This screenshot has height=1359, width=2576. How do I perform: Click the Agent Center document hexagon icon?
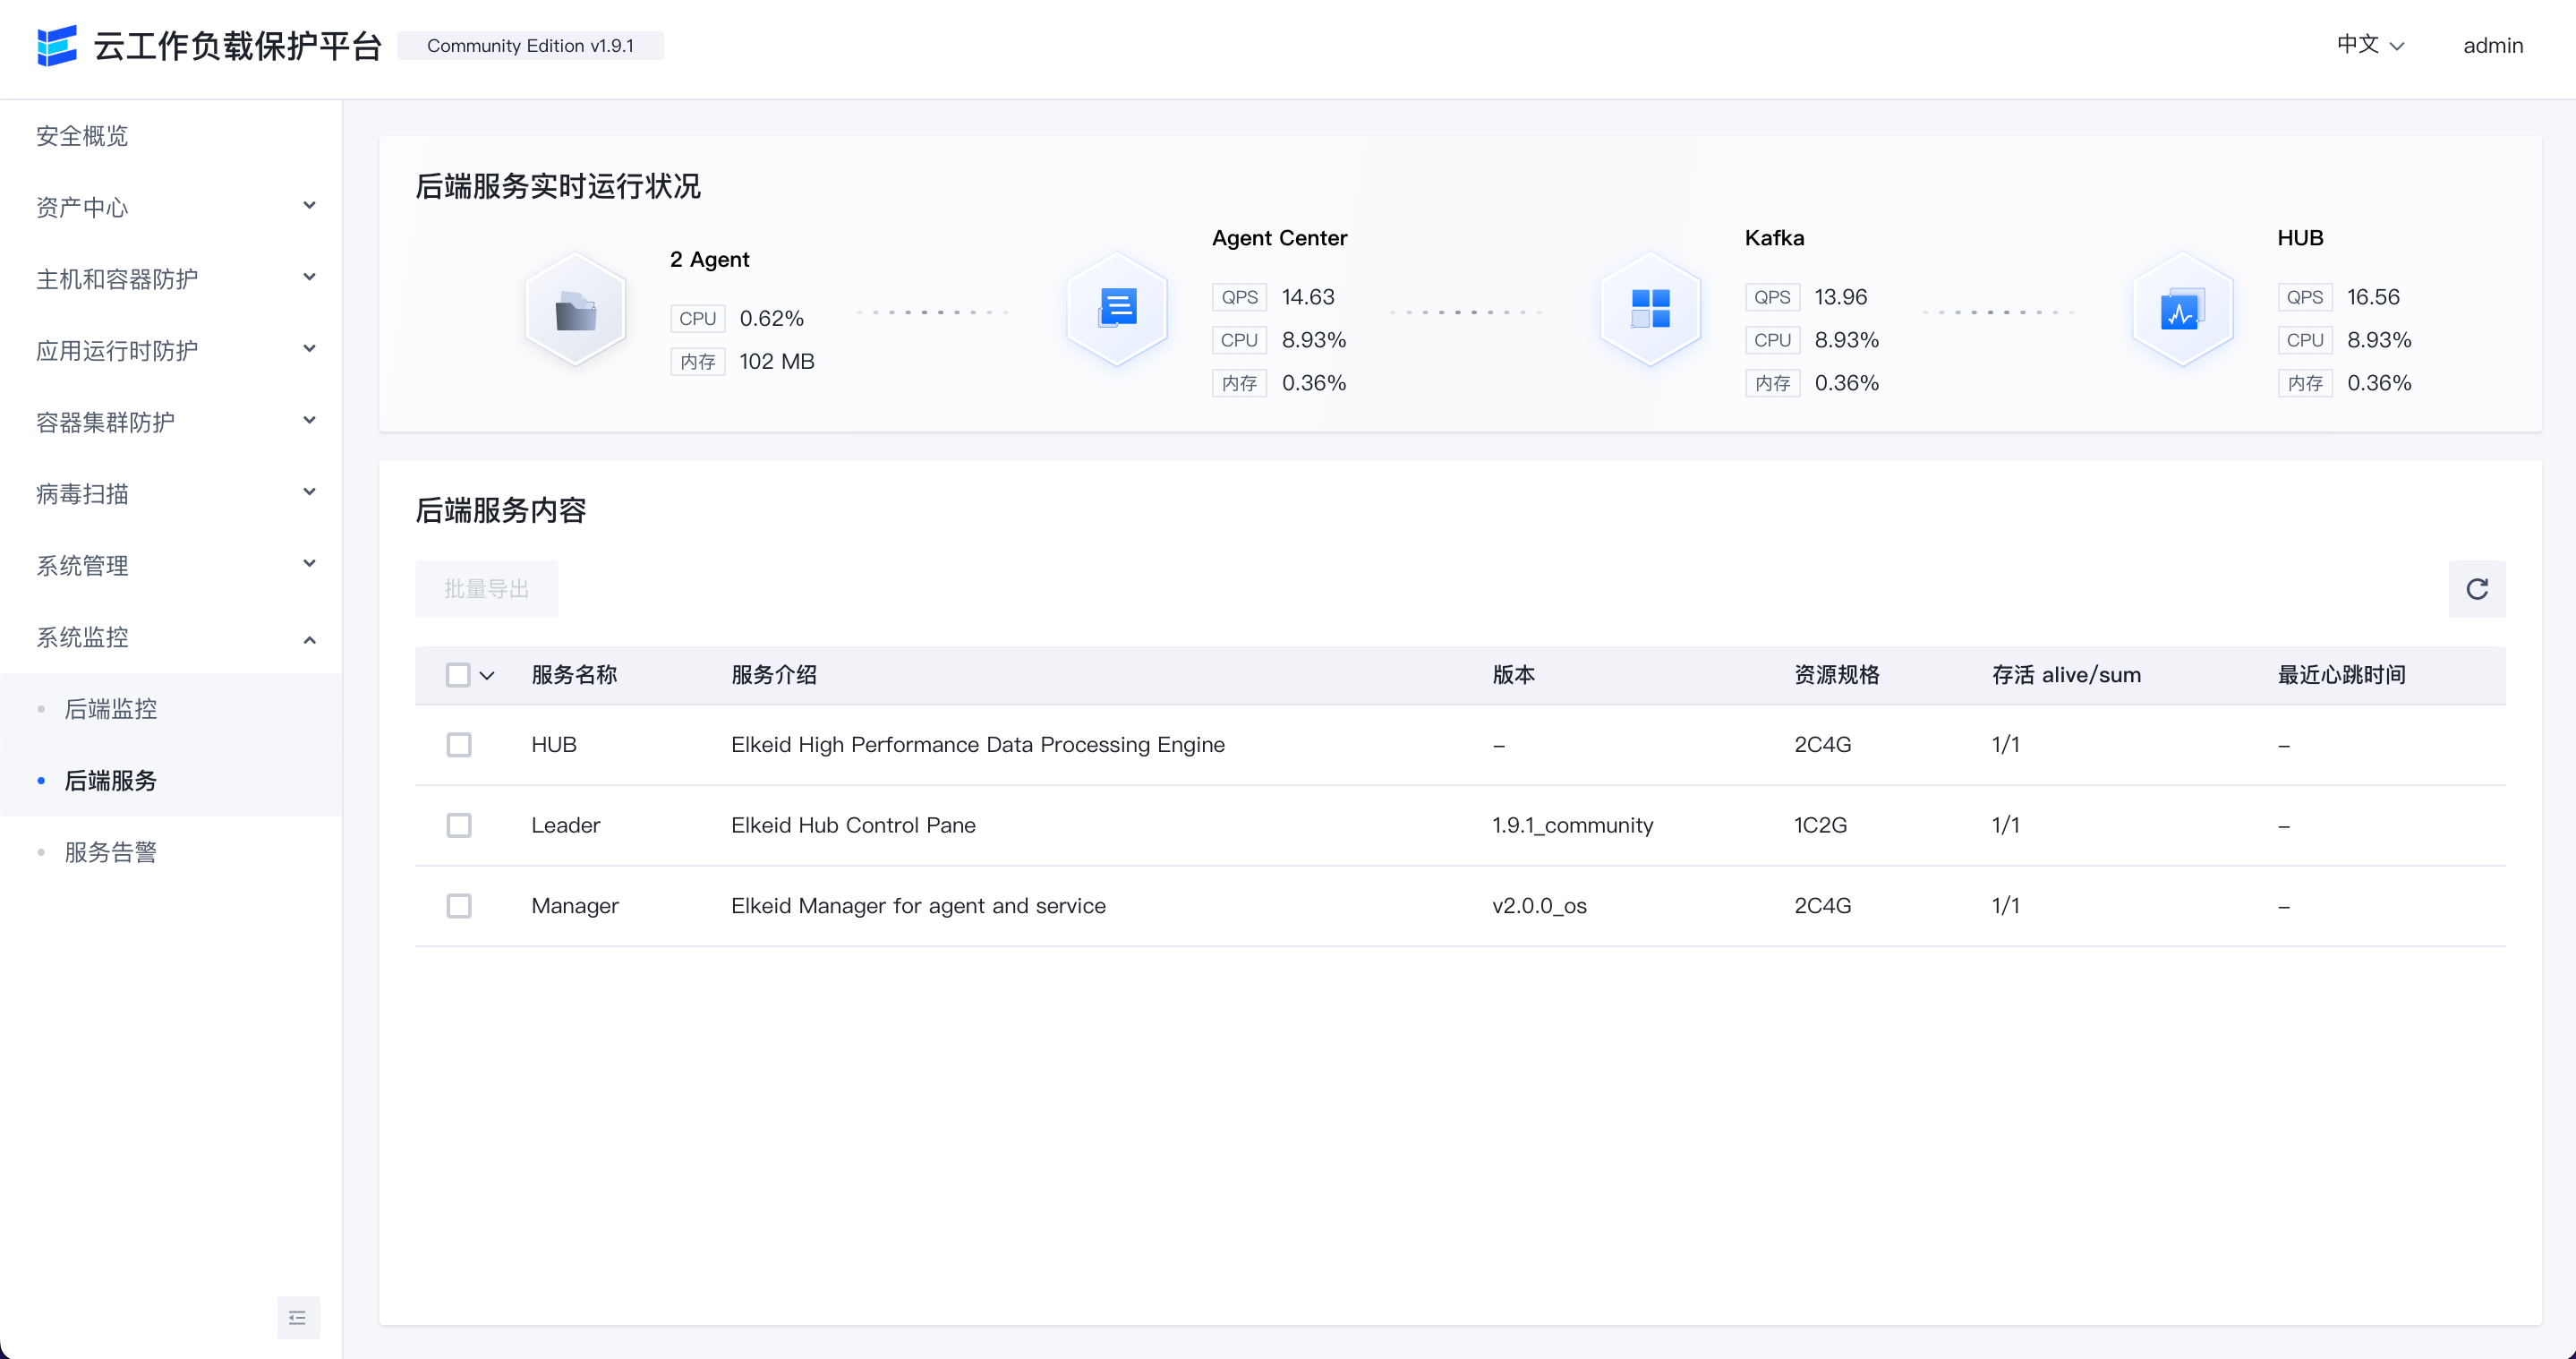pyautogui.click(x=1117, y=309)
